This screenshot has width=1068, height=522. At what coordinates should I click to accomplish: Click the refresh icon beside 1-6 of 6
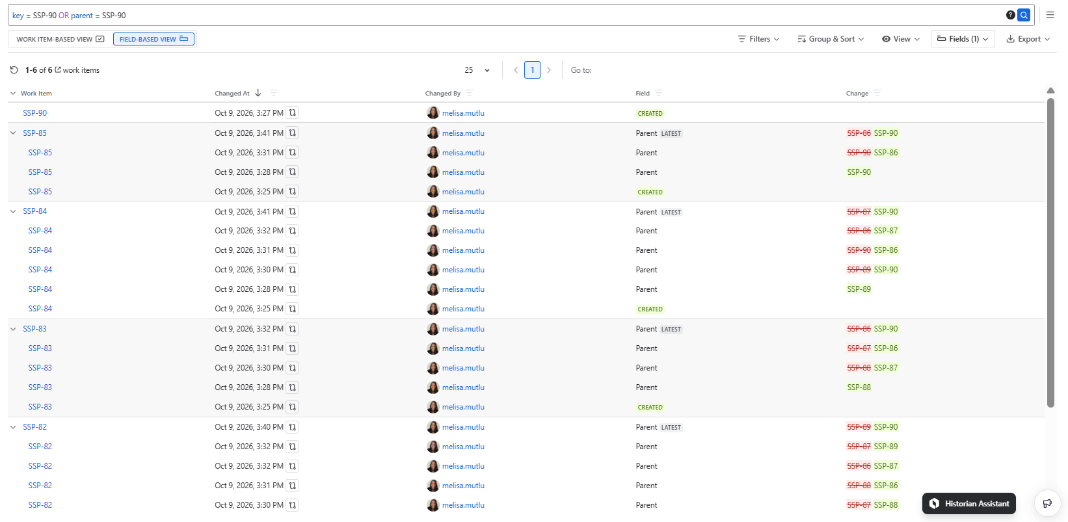coord(14,70)
